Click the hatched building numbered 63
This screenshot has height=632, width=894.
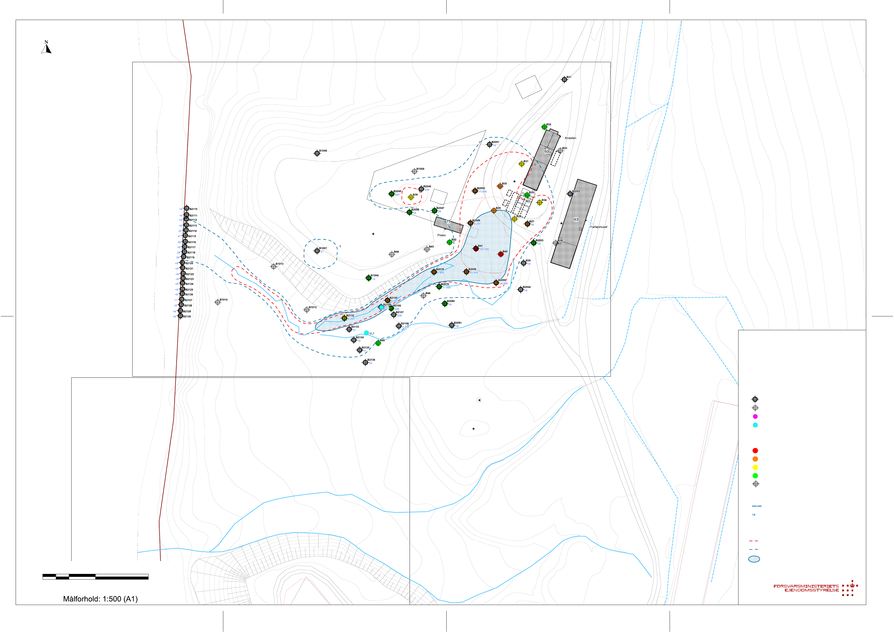[x=573, y=224]
